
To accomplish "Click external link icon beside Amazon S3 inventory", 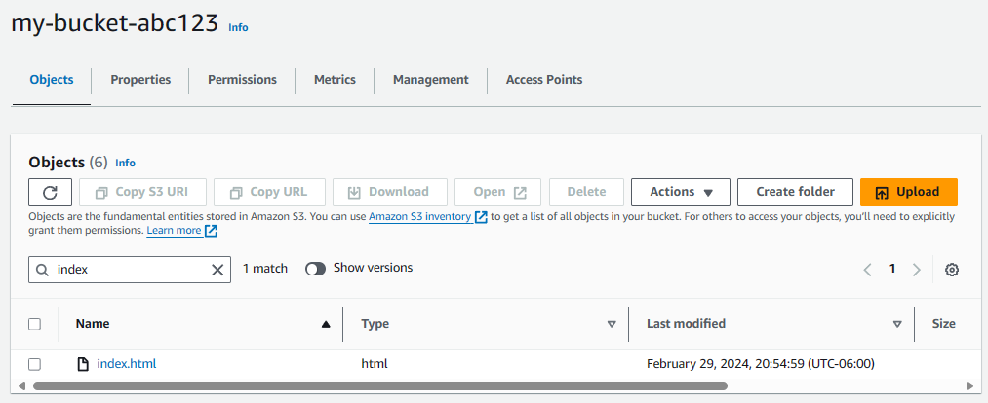I will [x=481, y=217].
